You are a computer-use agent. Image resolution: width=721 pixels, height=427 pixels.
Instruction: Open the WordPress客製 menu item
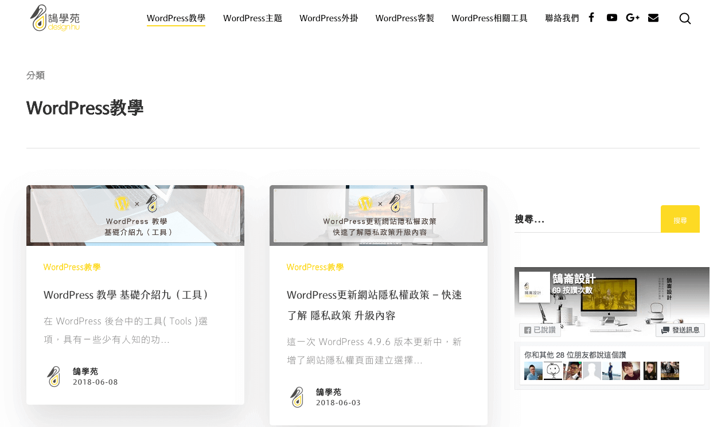coord(405,18)
